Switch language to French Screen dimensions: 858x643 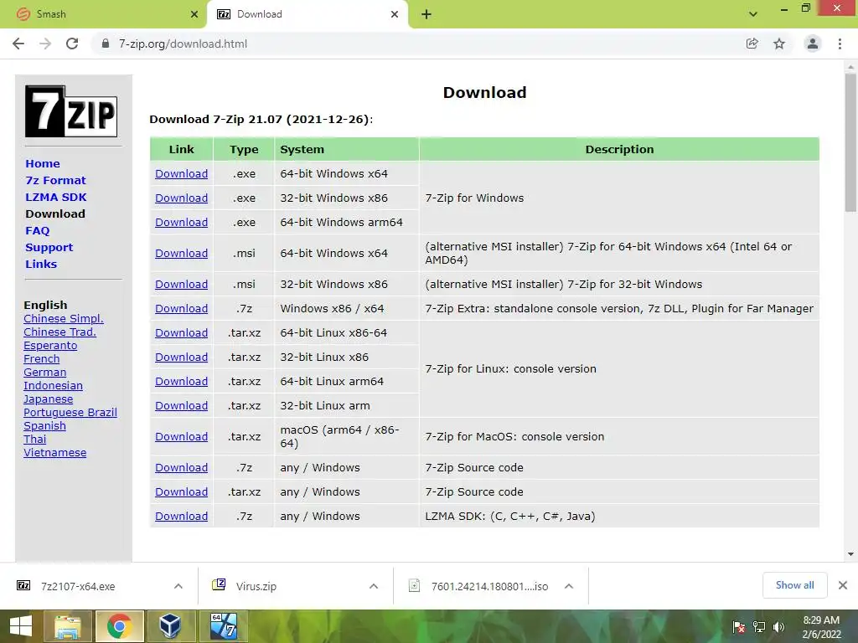pos(42,358)
